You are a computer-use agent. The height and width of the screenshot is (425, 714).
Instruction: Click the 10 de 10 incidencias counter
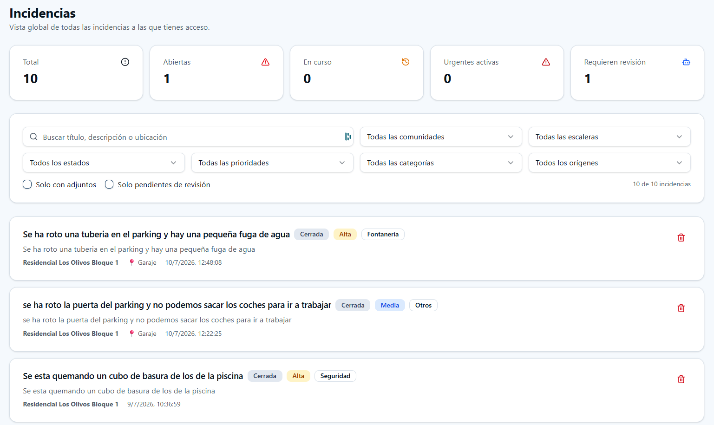point(662,184)
